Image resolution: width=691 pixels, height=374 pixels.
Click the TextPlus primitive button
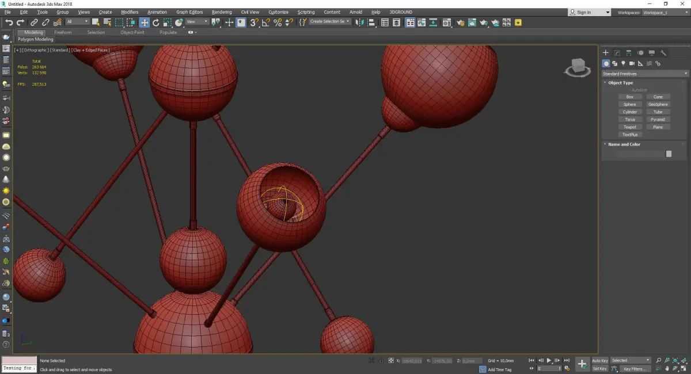(x=630, y=134)
